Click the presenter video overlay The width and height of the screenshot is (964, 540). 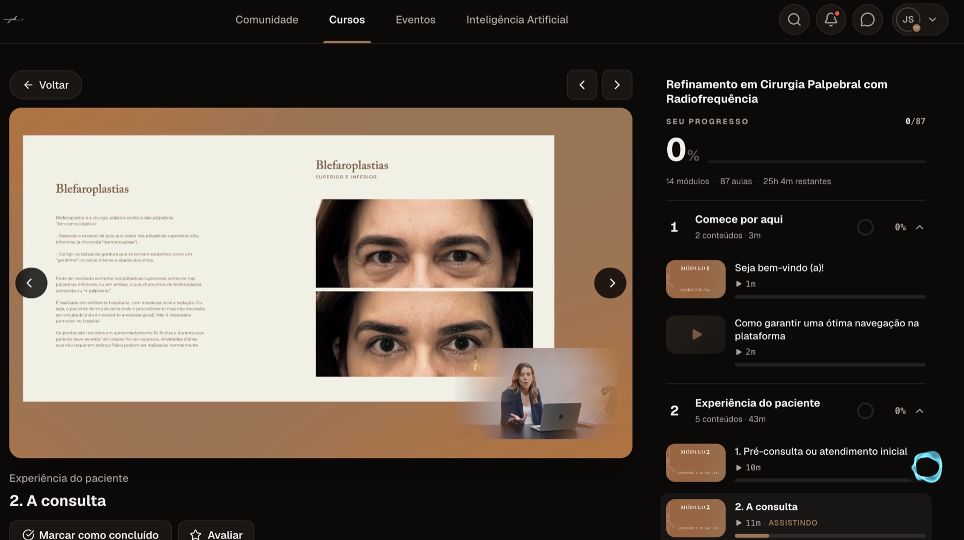pyautogui.click(x=536, y=394)
